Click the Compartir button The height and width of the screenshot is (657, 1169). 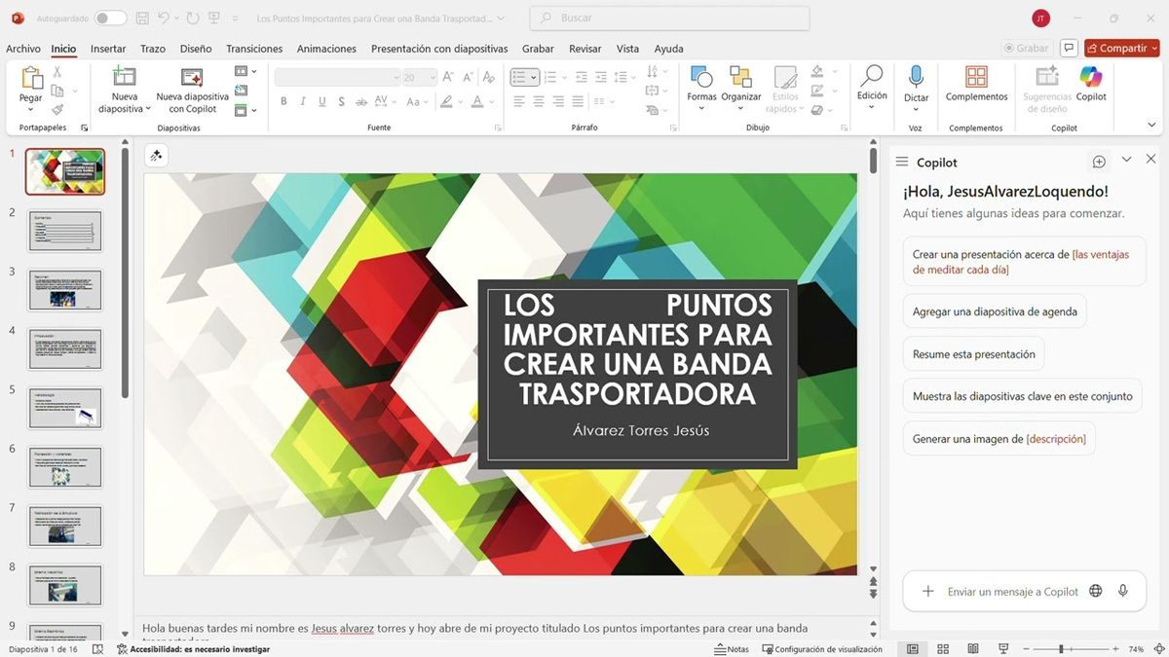point(1120,48)
